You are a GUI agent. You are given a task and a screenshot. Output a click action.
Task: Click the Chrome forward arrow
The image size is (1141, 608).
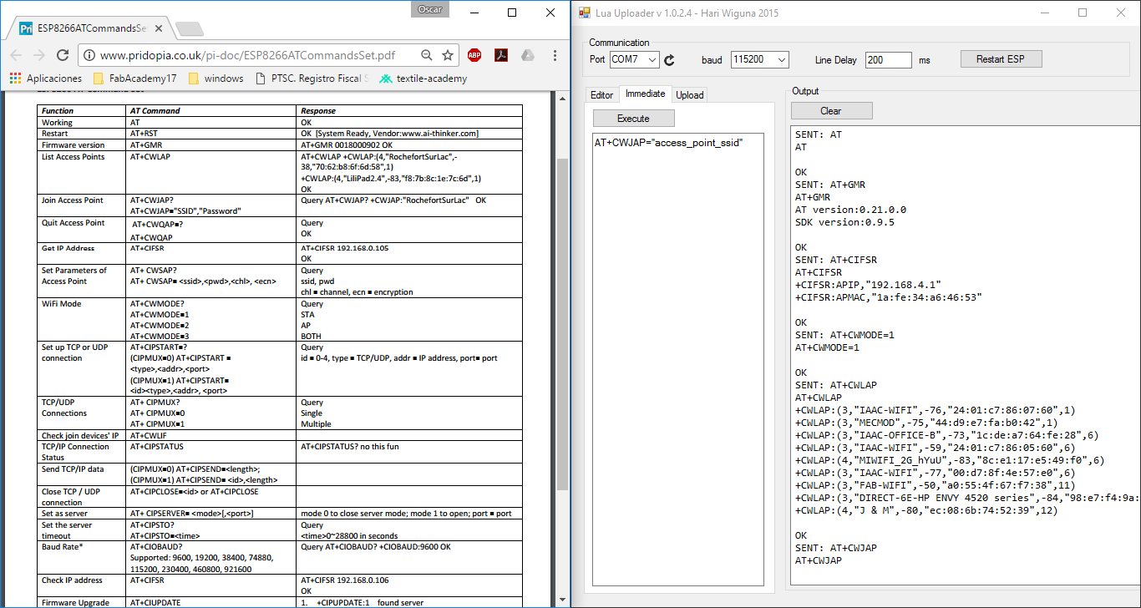pos(38,55)
